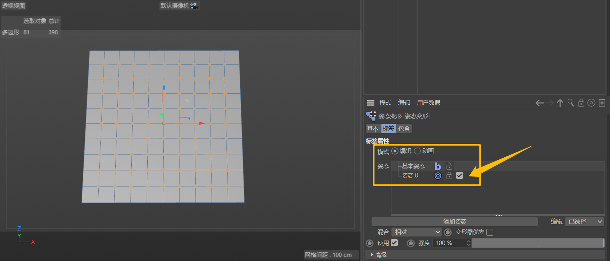
Task: Click the 强度 value stepper arrows
Action: point(469,243)
